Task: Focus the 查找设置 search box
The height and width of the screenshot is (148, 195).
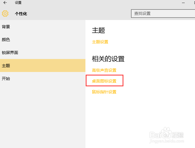Action: (x=163, y=14)
